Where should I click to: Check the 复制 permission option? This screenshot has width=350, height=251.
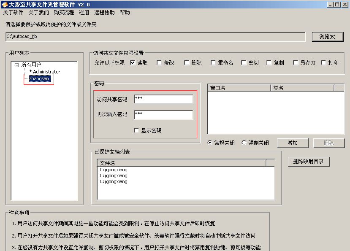pyautogui.click(x=269, y=63)
